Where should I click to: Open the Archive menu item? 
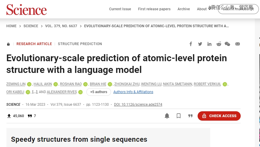(184, 9)
